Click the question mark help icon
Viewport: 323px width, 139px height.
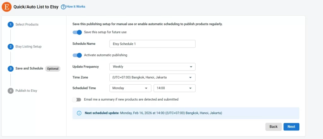tap(63, 7)
